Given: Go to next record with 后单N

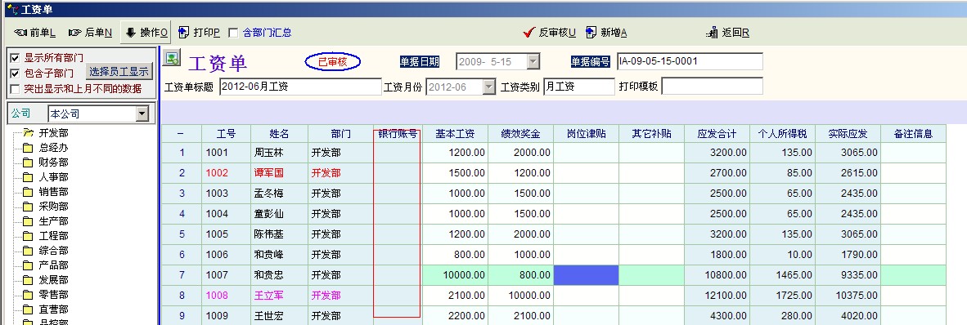Looking at the screenshot, I should [x=90, y=33].
